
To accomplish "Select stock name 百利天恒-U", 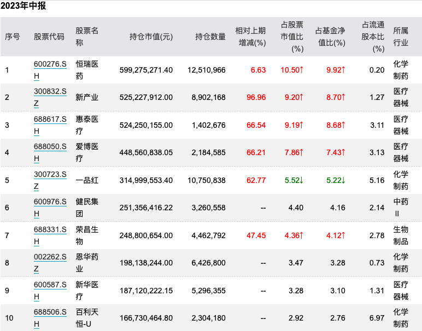I will click(x=87, y=318).
